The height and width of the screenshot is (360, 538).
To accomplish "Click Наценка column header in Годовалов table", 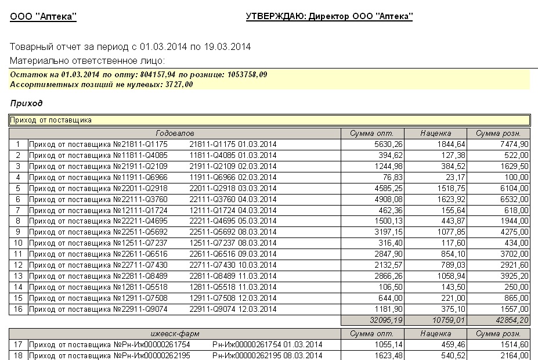I will pos(436,134).
